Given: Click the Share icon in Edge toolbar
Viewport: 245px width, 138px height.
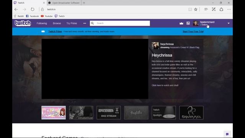Looking at the screenshot, I should 221,9.
